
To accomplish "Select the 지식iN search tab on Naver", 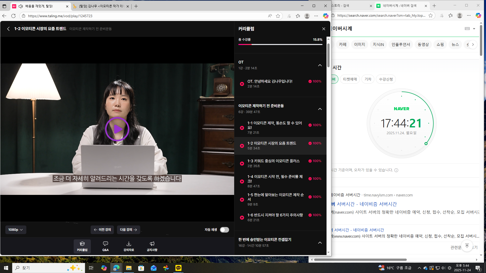I will [x=378, y=44].
